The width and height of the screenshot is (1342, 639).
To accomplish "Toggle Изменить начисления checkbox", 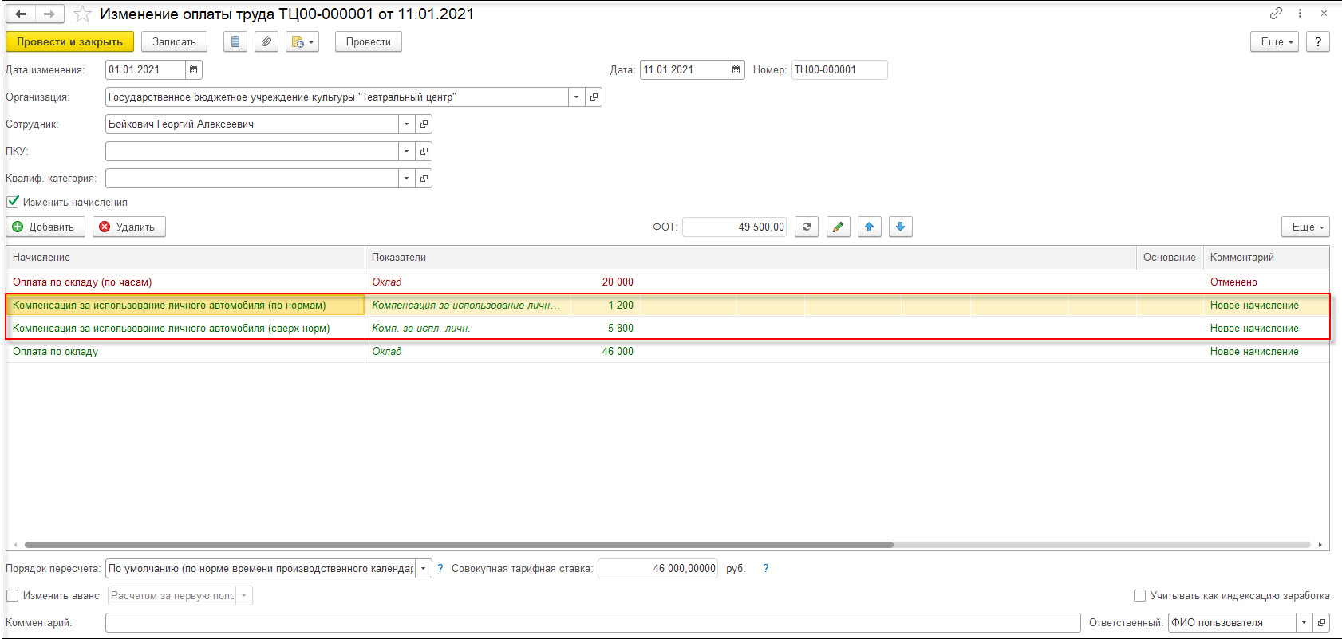I will [x=13, y=202].
